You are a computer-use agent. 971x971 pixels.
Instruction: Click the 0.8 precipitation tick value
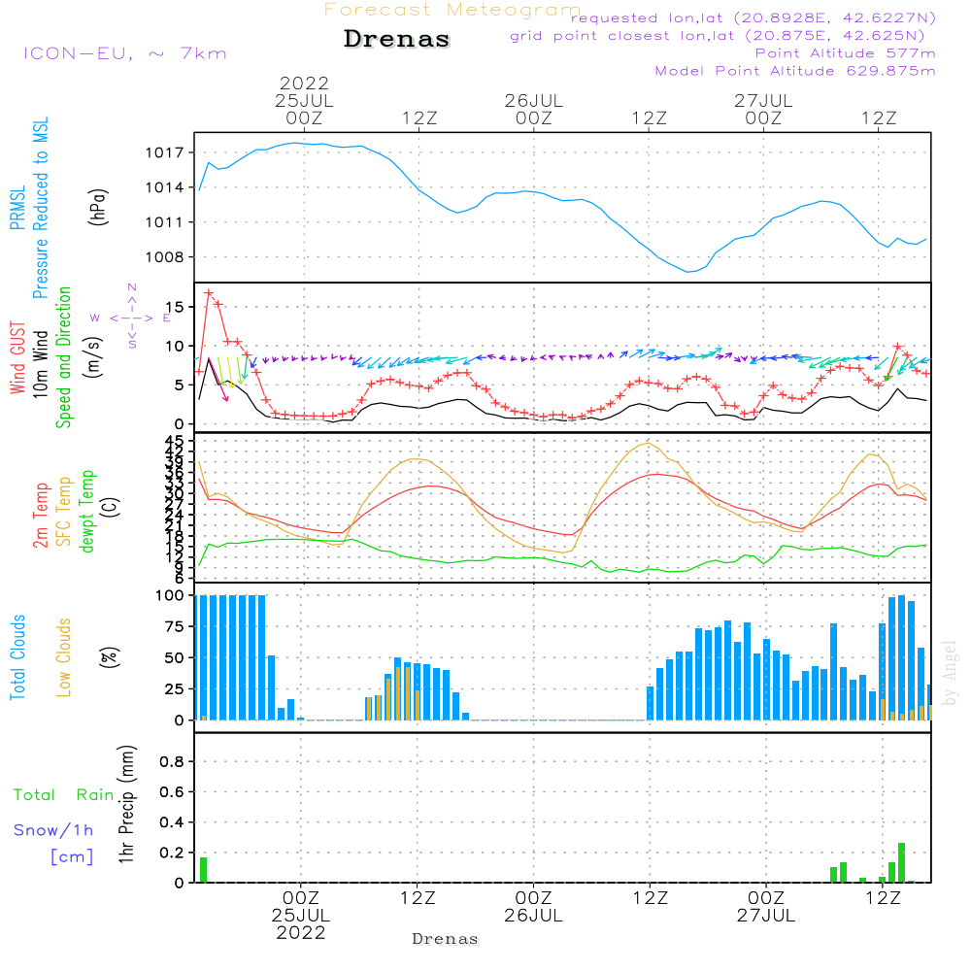172,761
